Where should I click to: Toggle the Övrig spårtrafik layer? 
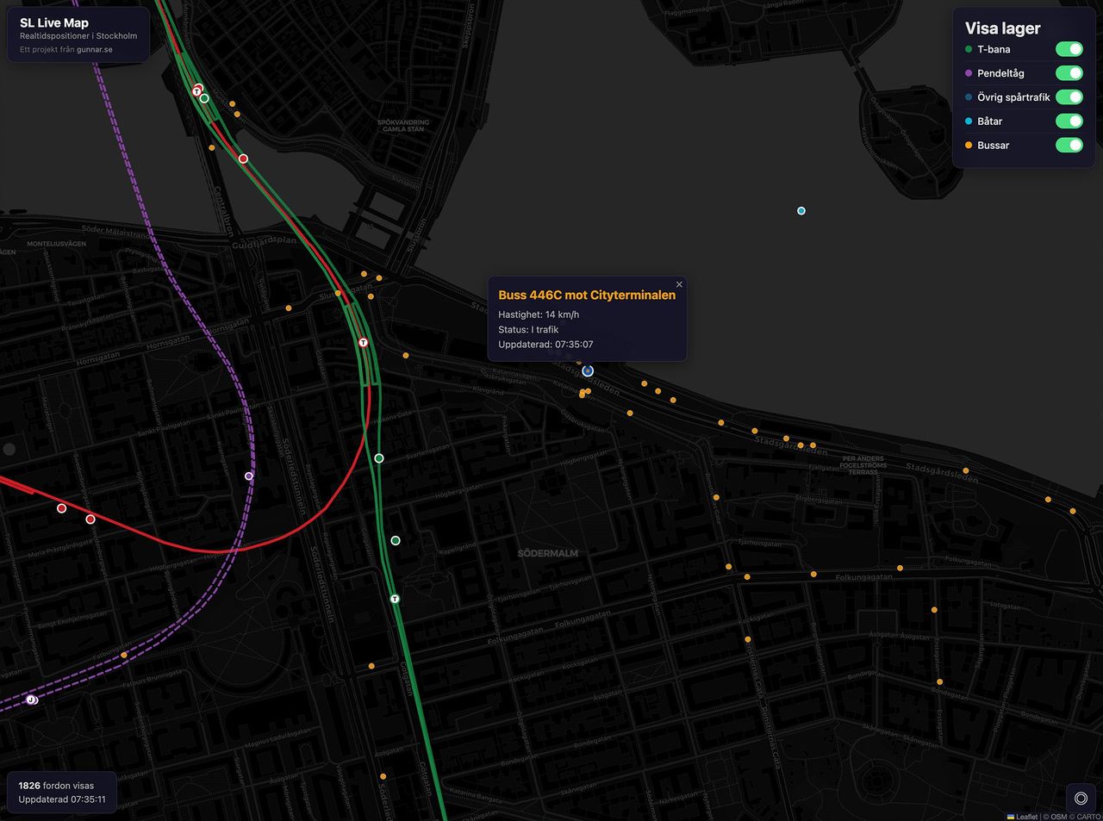tap(1069, 97)
